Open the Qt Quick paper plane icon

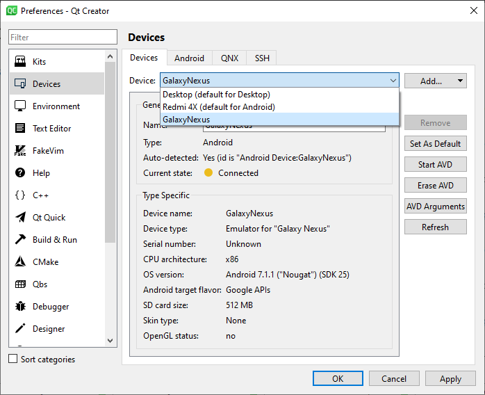click(x=20, y=217)
